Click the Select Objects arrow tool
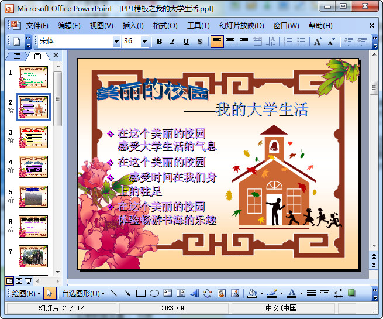 point(50,293)
